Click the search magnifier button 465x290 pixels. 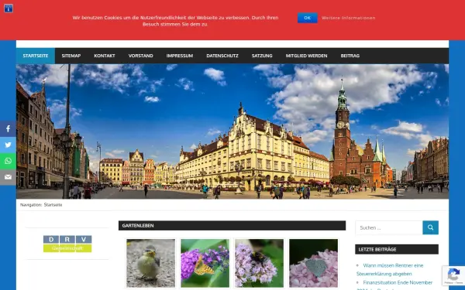(x=430, y=227)
